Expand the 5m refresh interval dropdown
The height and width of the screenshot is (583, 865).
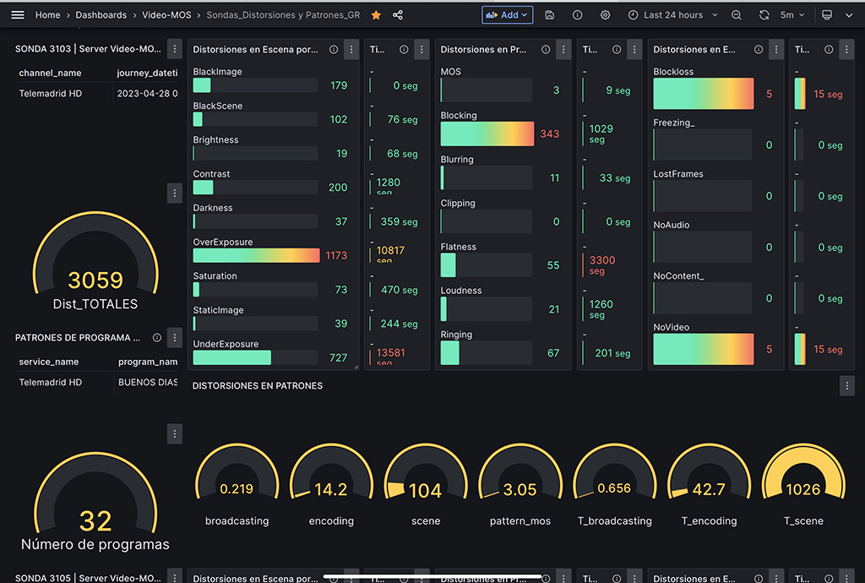[x=792, y=15]
